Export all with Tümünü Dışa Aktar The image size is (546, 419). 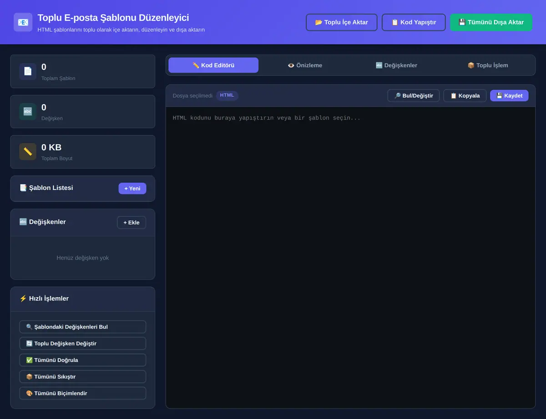coord(491,22)
